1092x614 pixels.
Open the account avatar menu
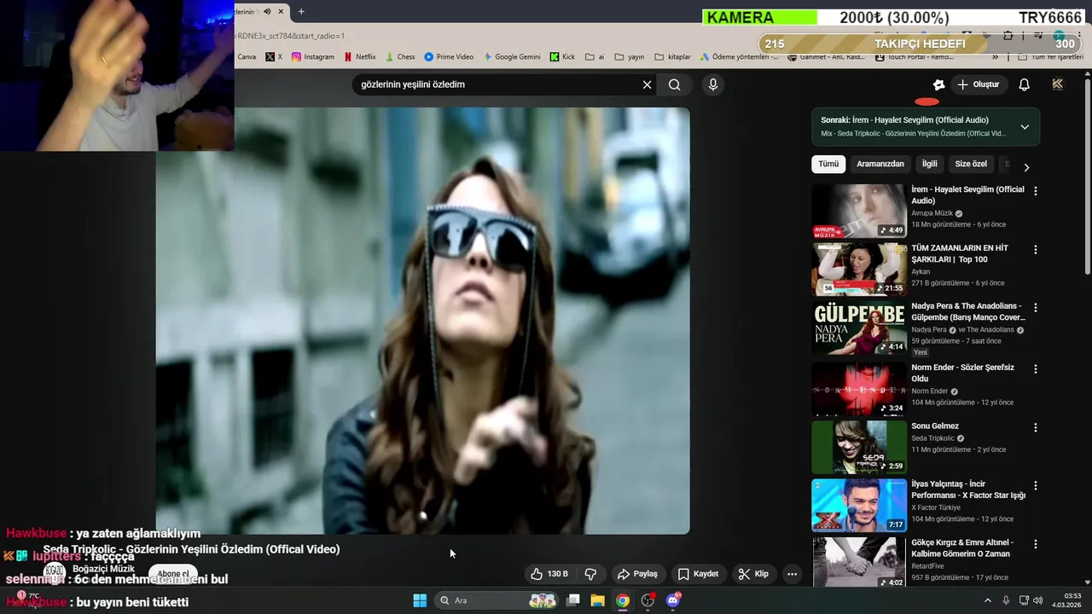[1058, 84]
